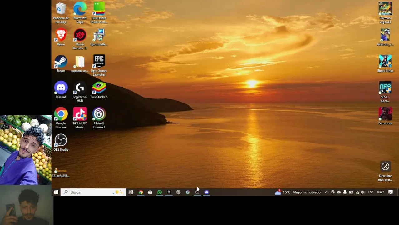
Task: Open Task View from the taskbar
Action: [131, 192]
